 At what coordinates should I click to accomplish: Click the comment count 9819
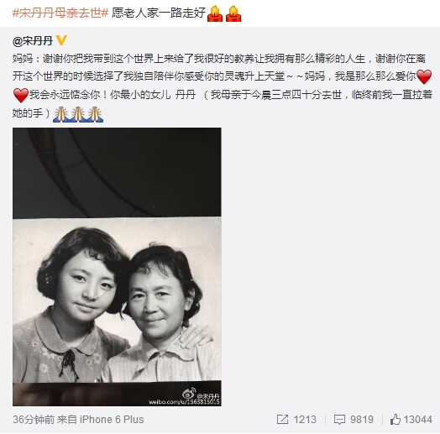(362, 420)
